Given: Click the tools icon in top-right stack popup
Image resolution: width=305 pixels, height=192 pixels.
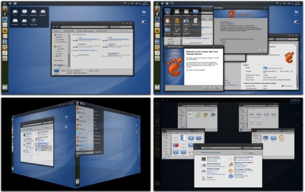Looking at the screenshot, I should [177, 30].
